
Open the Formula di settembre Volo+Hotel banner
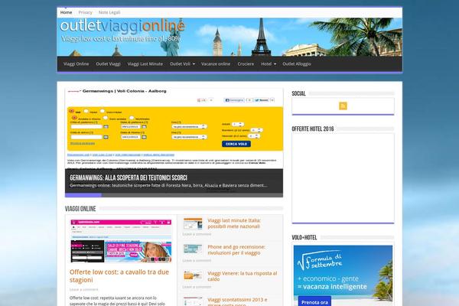coord(343,275)
